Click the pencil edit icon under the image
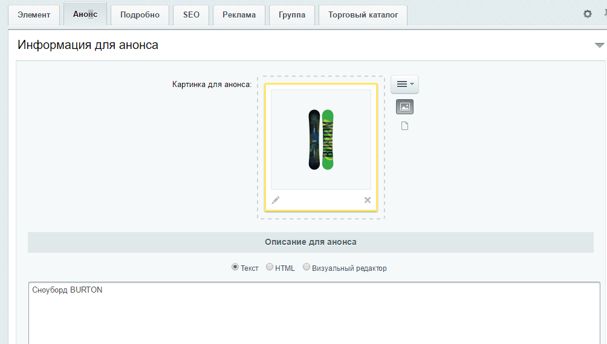Screen dimensions: 607x344 [276, 200]
